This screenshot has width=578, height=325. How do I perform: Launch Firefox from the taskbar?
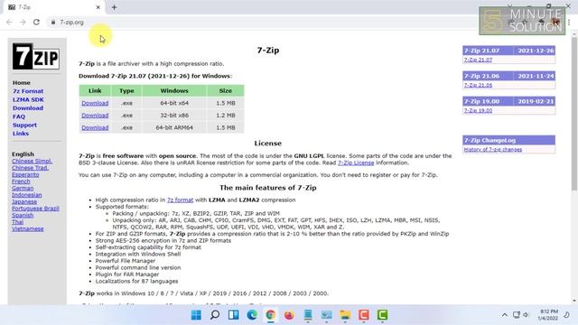click(x=289, y=315)
